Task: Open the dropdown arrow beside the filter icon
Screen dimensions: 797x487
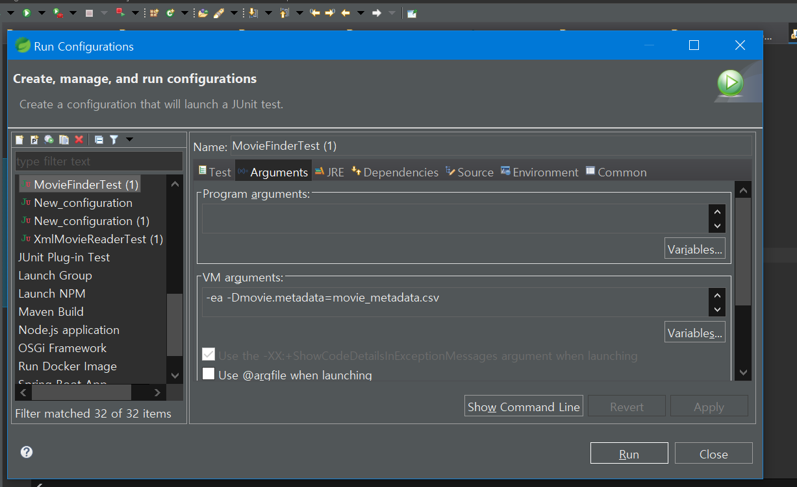Action: [x=129, y=139]
